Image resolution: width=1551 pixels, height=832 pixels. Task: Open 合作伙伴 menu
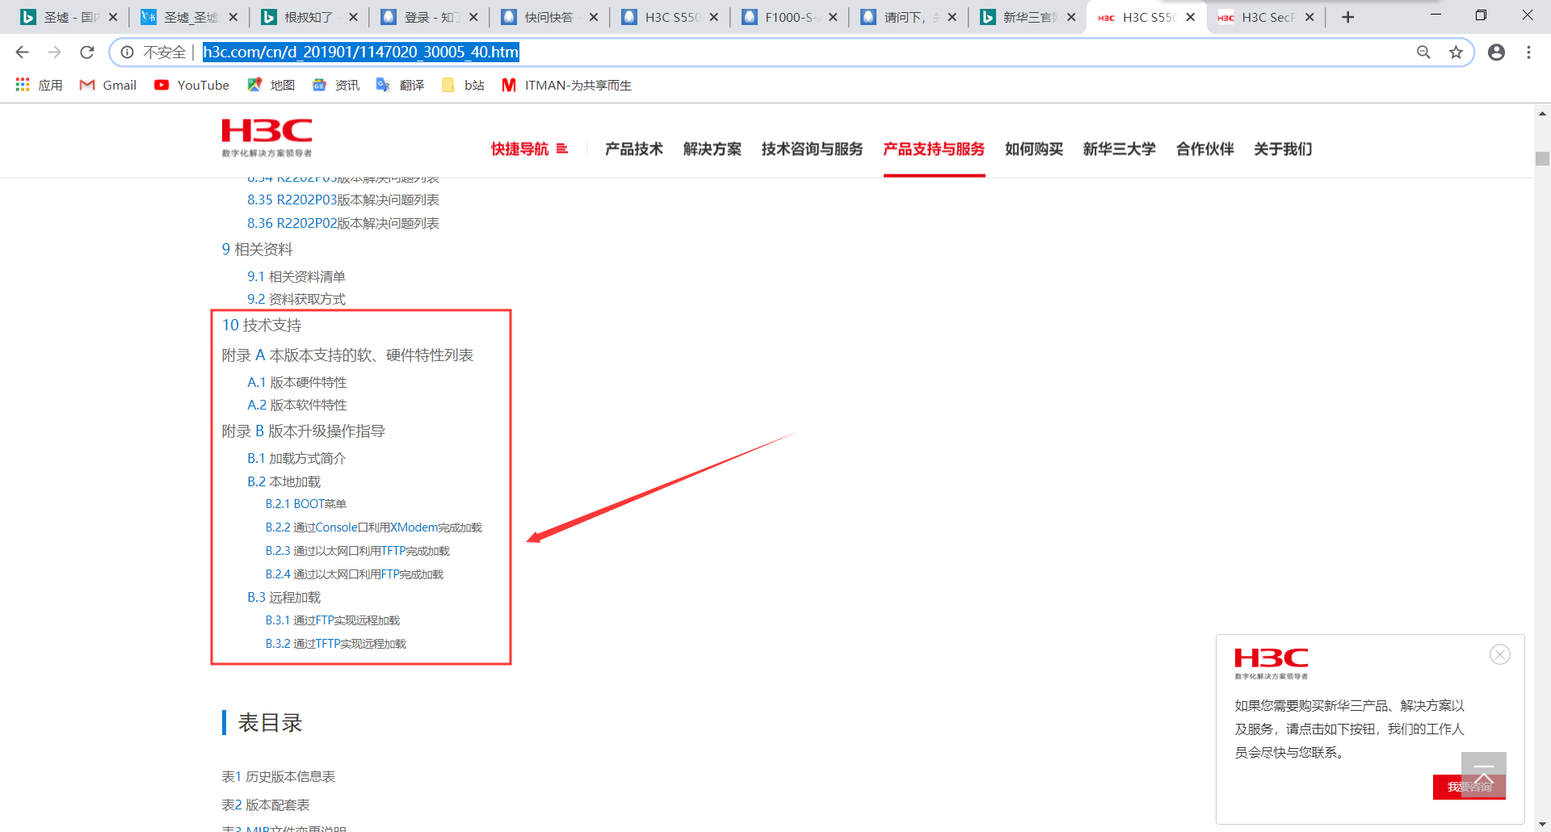(1205, 149)
